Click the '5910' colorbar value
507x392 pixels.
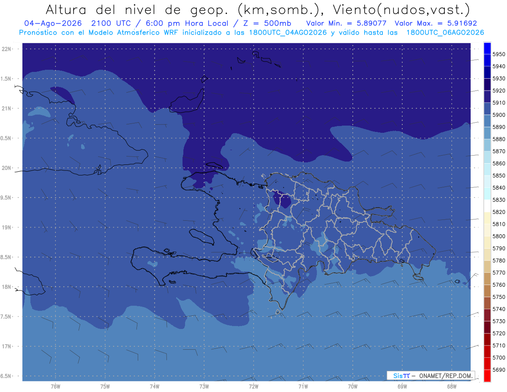click(x=499, y=103)
